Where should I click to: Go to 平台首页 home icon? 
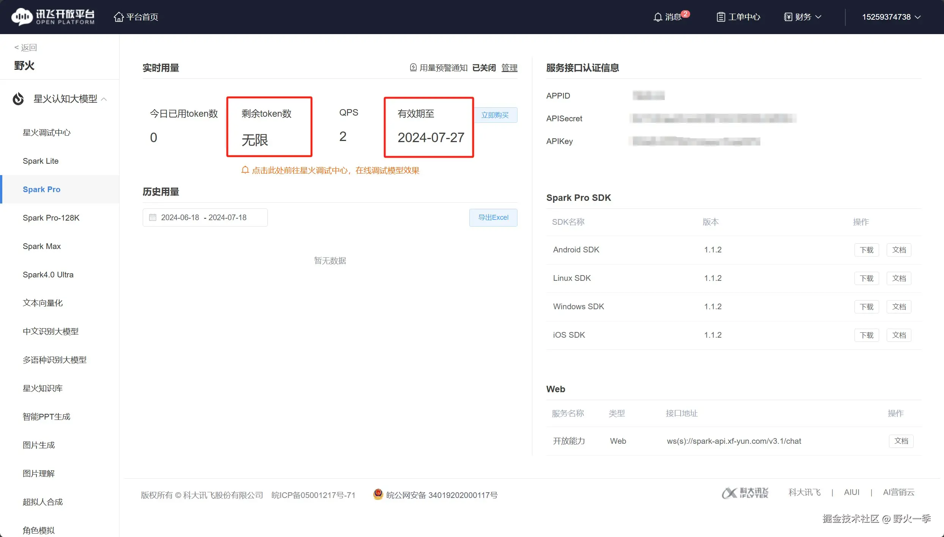(x=119, y=17)
